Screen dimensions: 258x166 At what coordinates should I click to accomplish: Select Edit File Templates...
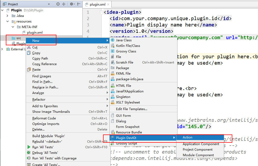click(144, 109)
